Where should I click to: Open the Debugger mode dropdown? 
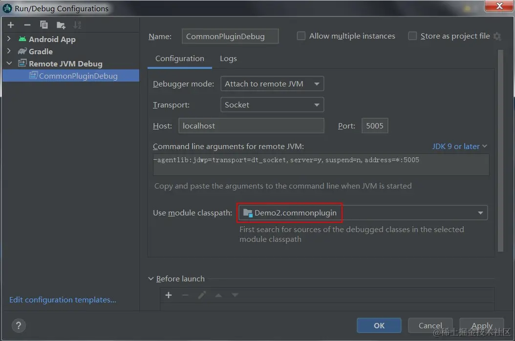[x=272, y=84]
